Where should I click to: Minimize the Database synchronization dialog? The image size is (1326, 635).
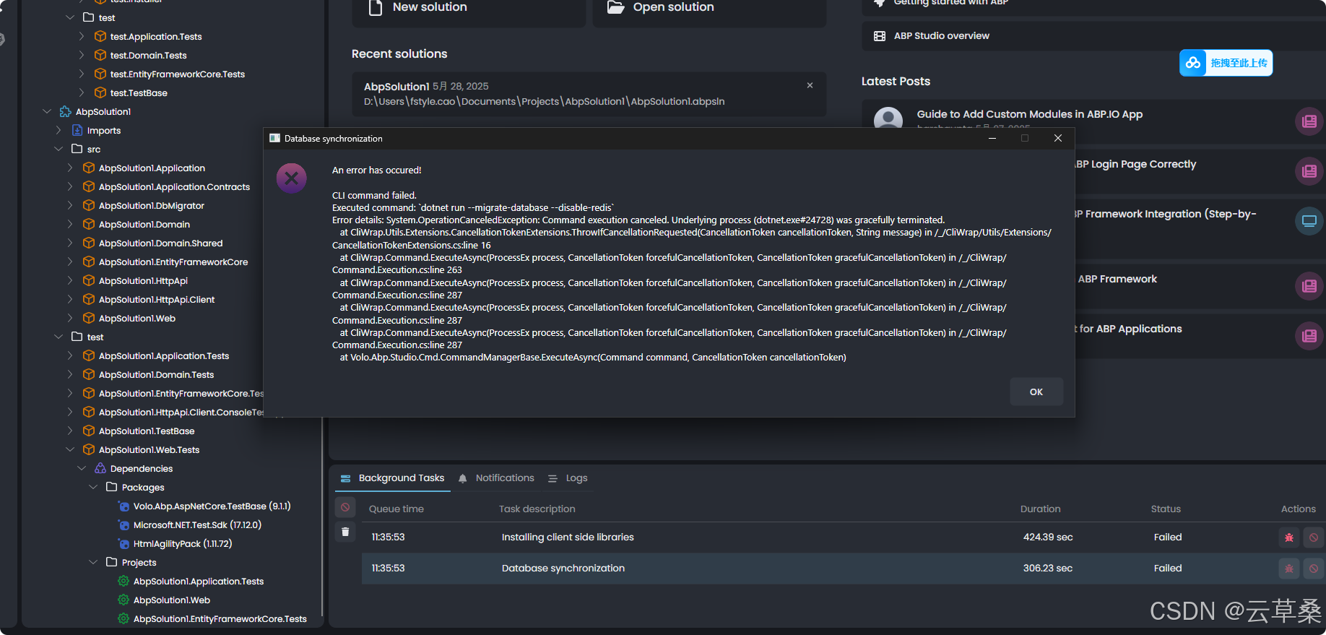point(992,138)
